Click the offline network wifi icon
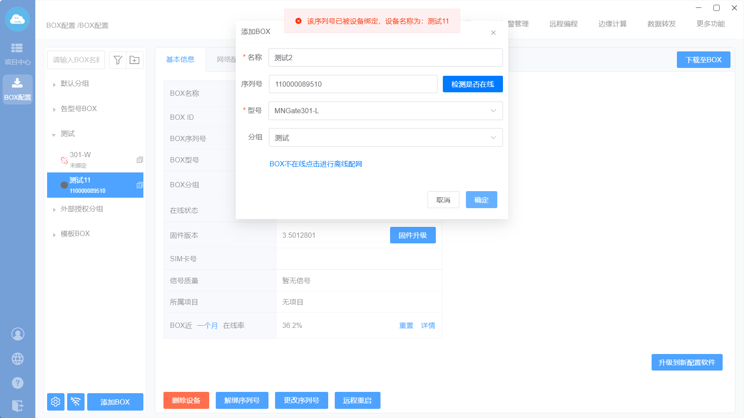The width and height of the screenshot is (744, 418). (x=76, y=401)
